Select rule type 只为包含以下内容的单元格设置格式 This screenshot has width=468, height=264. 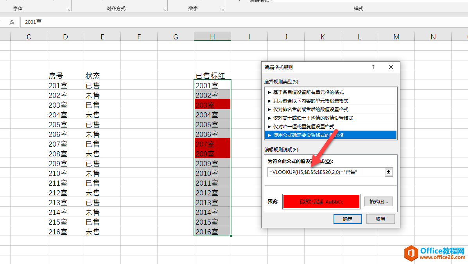(x=331, y=101)
